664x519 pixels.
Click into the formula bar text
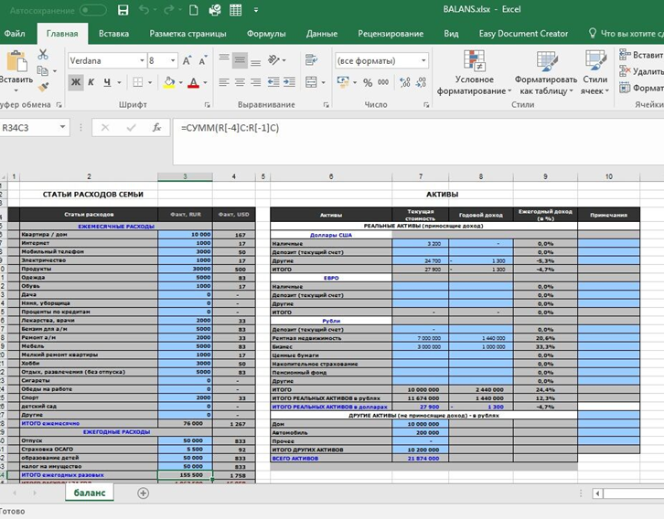click(230, 128)
